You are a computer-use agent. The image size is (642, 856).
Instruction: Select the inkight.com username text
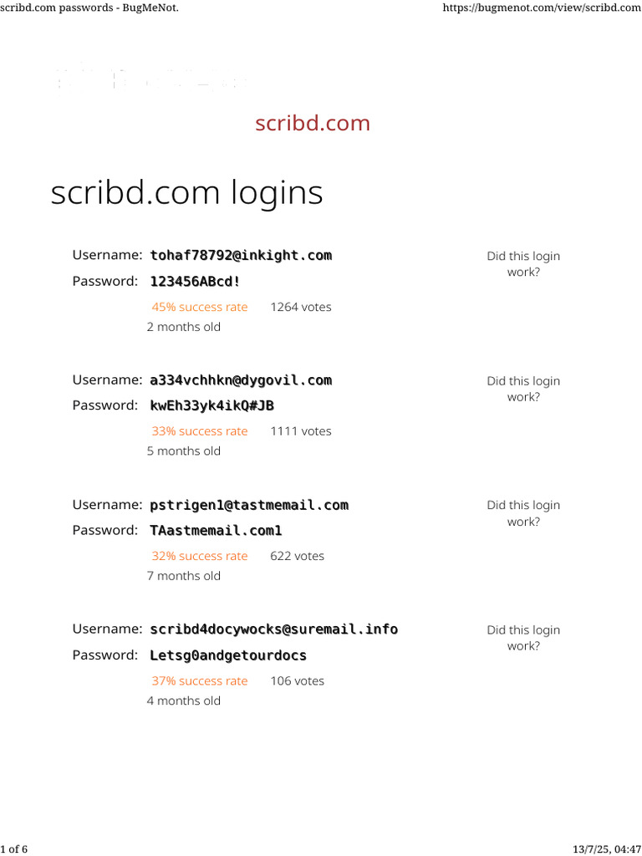[241, 255]
